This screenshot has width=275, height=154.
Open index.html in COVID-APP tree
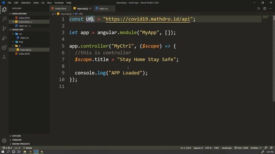[x=24, y=54]
